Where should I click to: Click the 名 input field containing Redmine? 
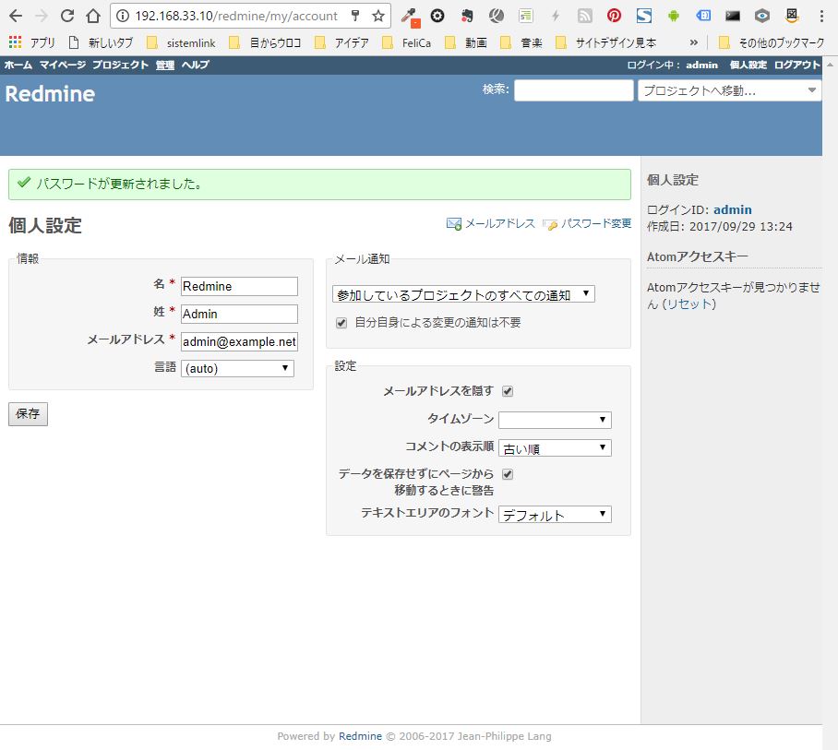click(x=239, y=286)
